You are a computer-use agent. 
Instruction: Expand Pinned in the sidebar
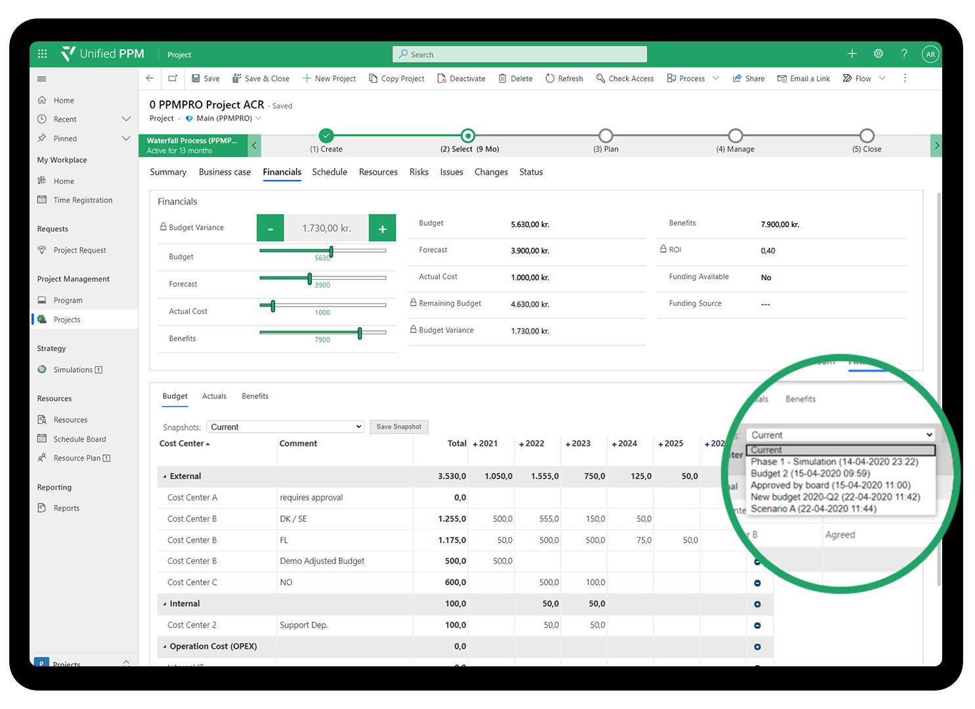126,138
